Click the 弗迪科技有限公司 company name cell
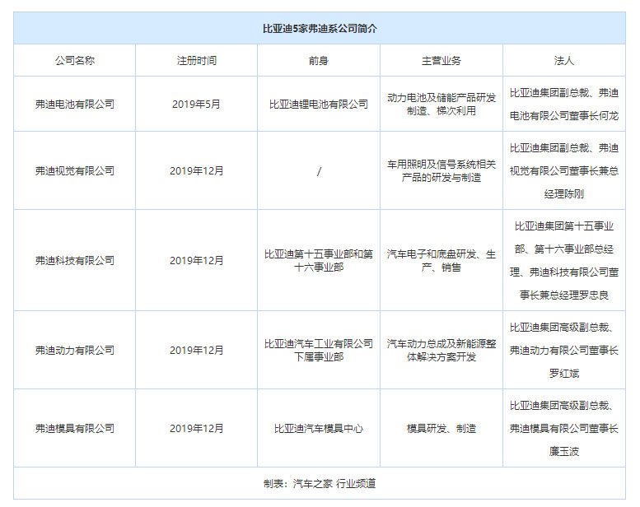The height and width of the screenshot is (507, 640). click(x=74, y=261)
